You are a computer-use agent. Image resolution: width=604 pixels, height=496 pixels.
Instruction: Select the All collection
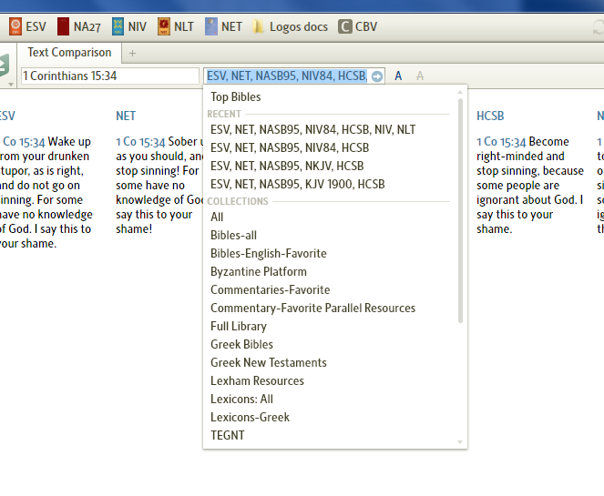[217, 217]
